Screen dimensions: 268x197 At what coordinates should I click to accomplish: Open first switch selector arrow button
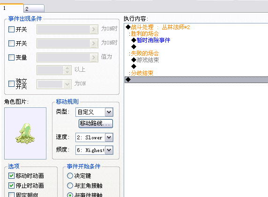pyautogui.click(x=94, y=29)
